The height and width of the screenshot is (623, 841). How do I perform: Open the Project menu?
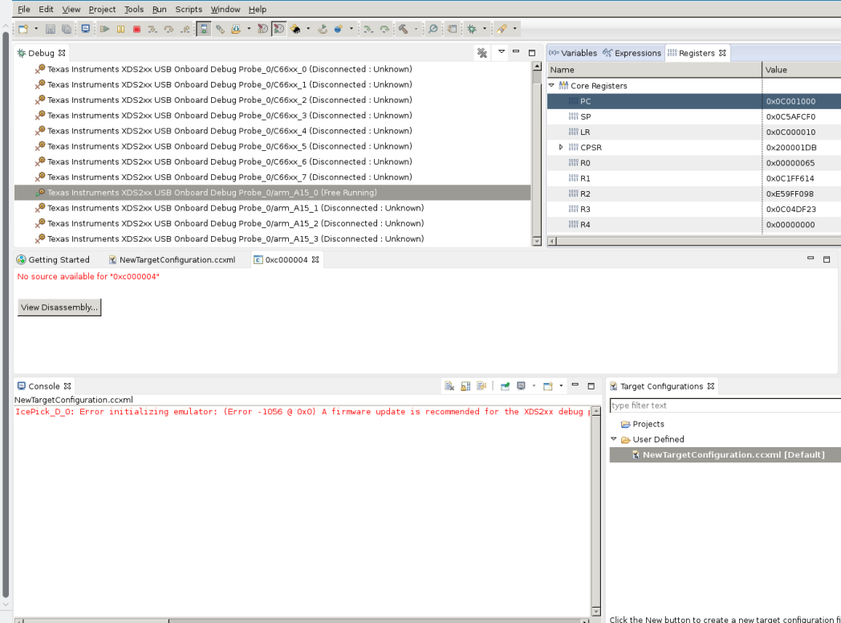click(102, 9)
